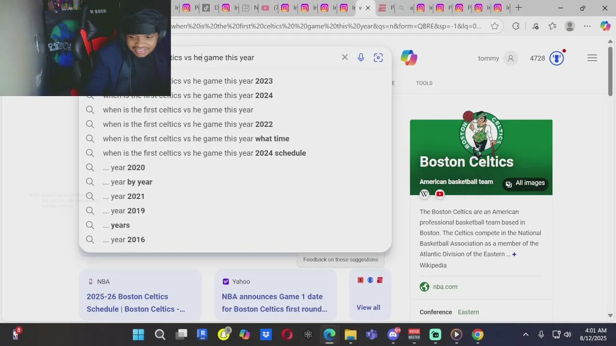Select suggestion ending in what time

(235, 138)
